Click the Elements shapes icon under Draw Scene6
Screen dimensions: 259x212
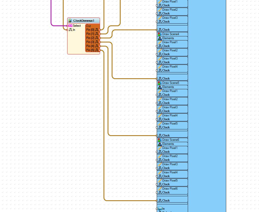pos(160,144)
